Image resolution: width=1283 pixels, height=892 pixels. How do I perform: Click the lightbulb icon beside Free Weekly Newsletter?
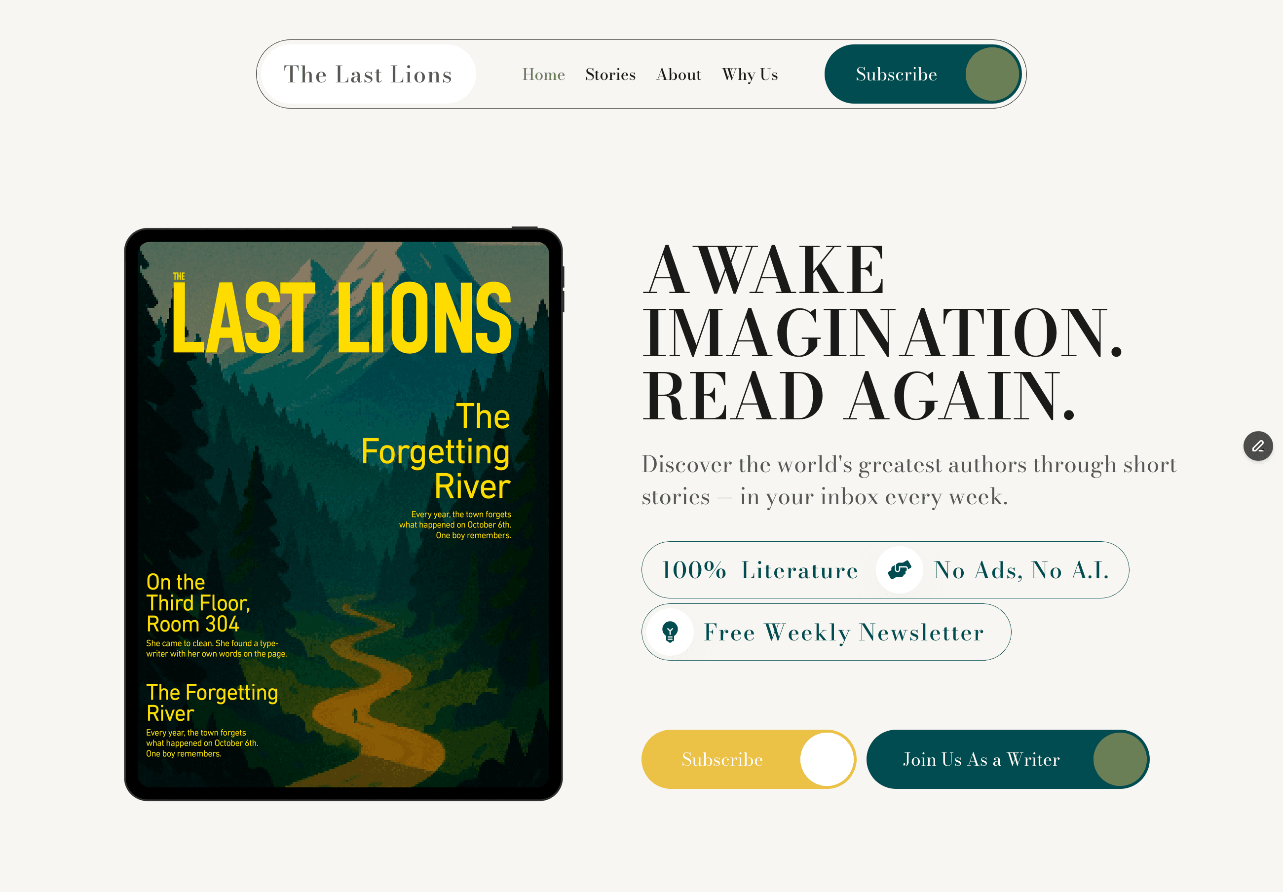(x=670, y=632)
